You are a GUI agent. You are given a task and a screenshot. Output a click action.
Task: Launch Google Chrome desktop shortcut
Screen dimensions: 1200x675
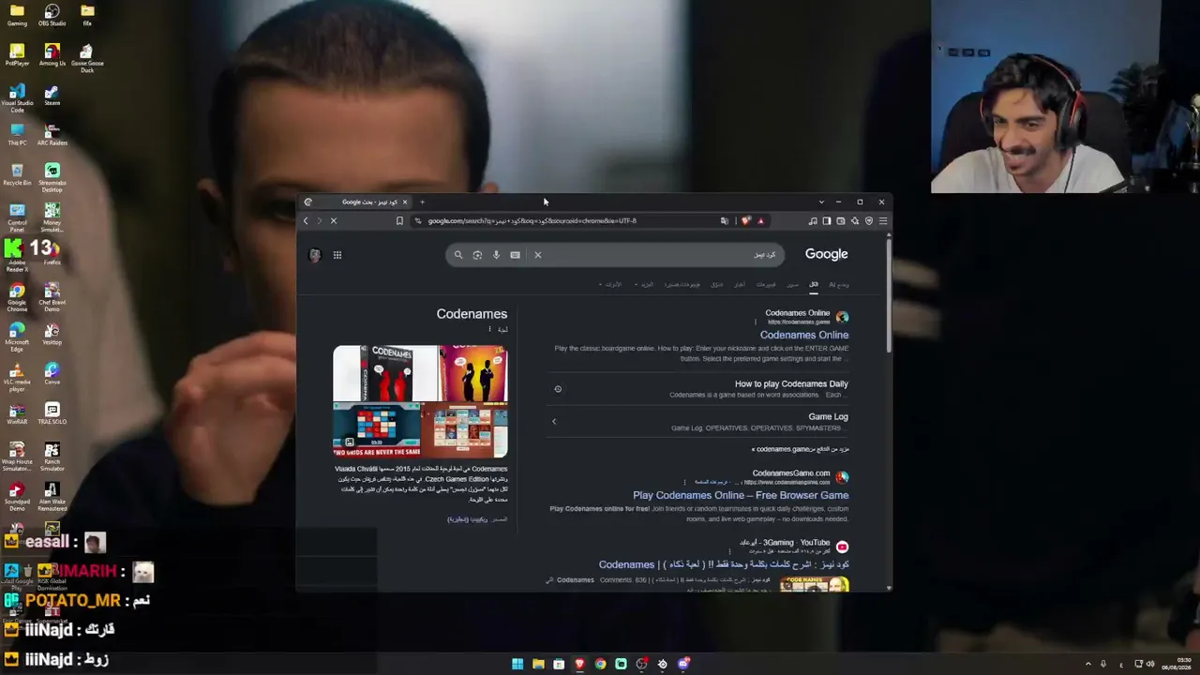[17, 298]
